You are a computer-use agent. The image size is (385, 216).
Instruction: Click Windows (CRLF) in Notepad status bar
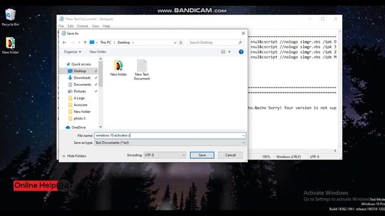(288, 157)
